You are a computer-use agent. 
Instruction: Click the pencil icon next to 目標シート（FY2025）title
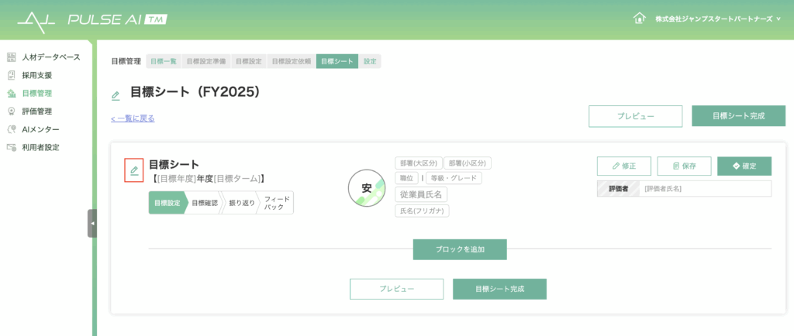click(x=116, y=95)
